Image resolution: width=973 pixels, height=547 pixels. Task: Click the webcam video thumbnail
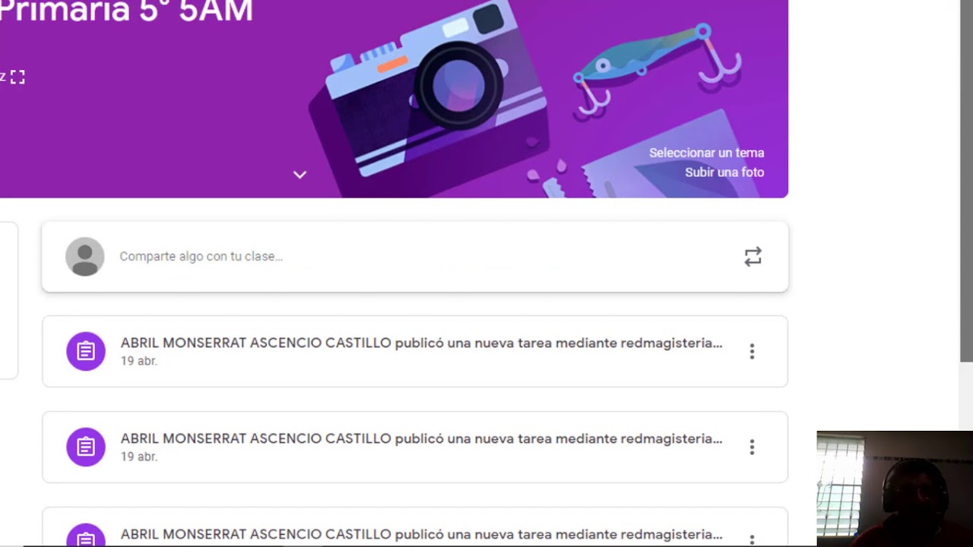click(x=895, y=489)
